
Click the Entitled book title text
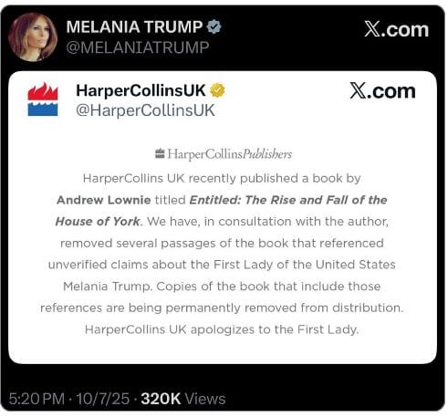pyautogui.click(x=288, y=200)
